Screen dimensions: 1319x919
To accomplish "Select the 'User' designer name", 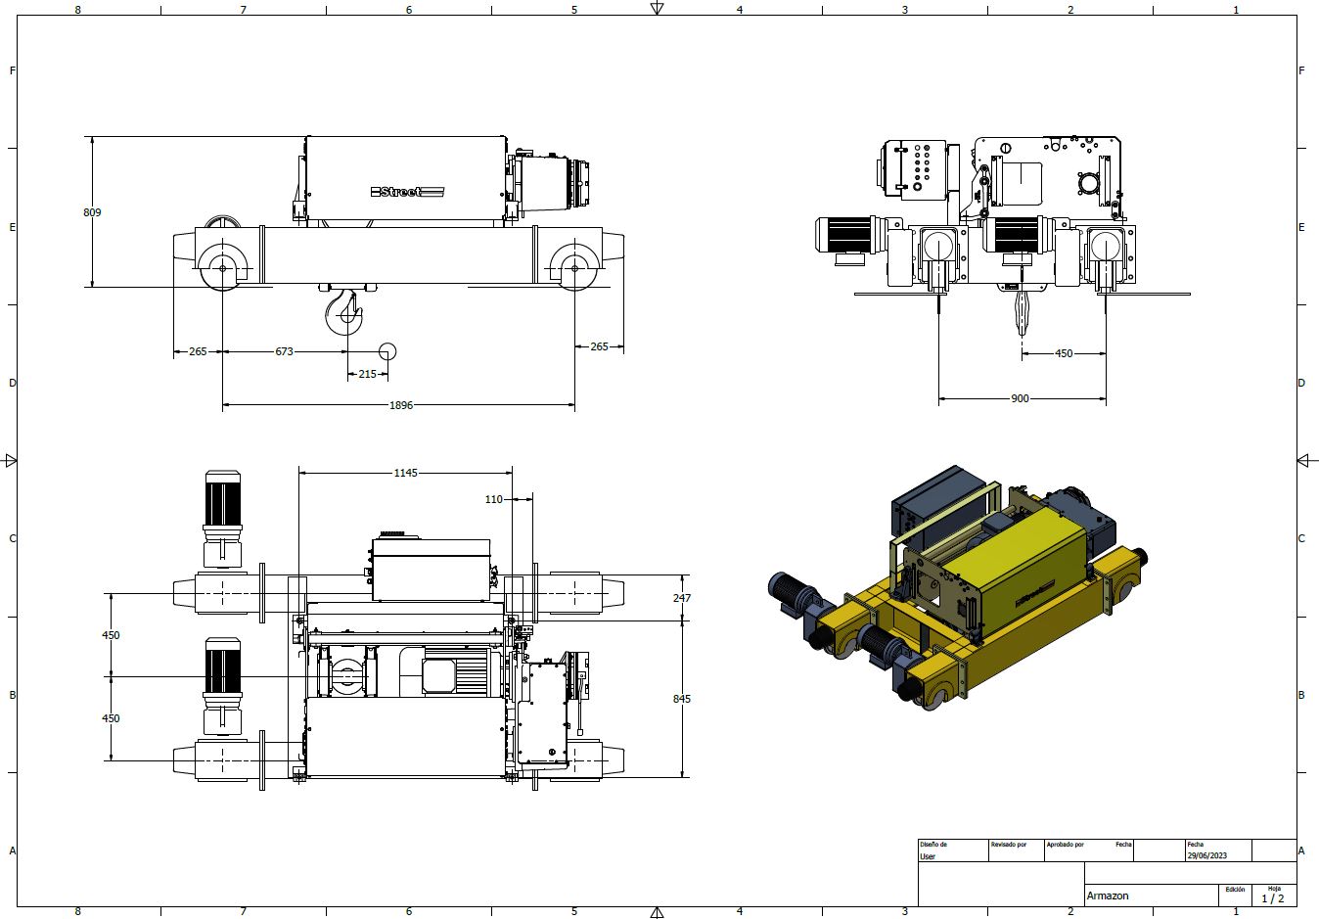I will pos(928,856).
